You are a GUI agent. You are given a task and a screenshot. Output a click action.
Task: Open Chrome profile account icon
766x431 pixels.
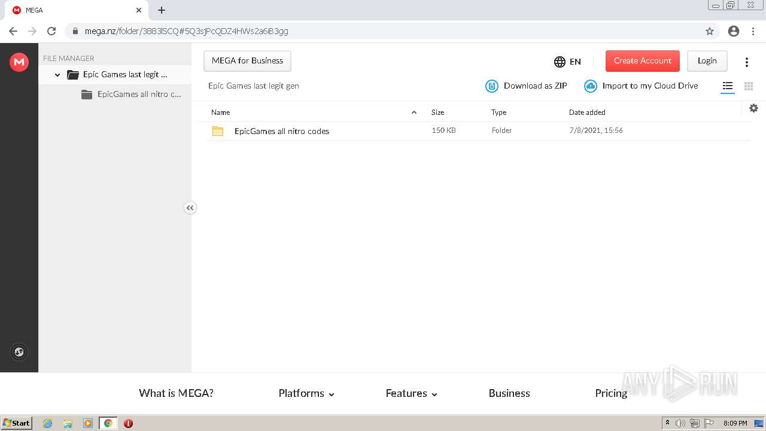pyautogui.click(x=734, y=31)
